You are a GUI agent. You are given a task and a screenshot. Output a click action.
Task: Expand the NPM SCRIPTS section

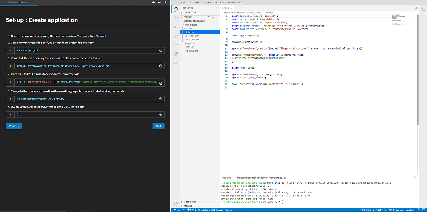[x=190, y=202]
